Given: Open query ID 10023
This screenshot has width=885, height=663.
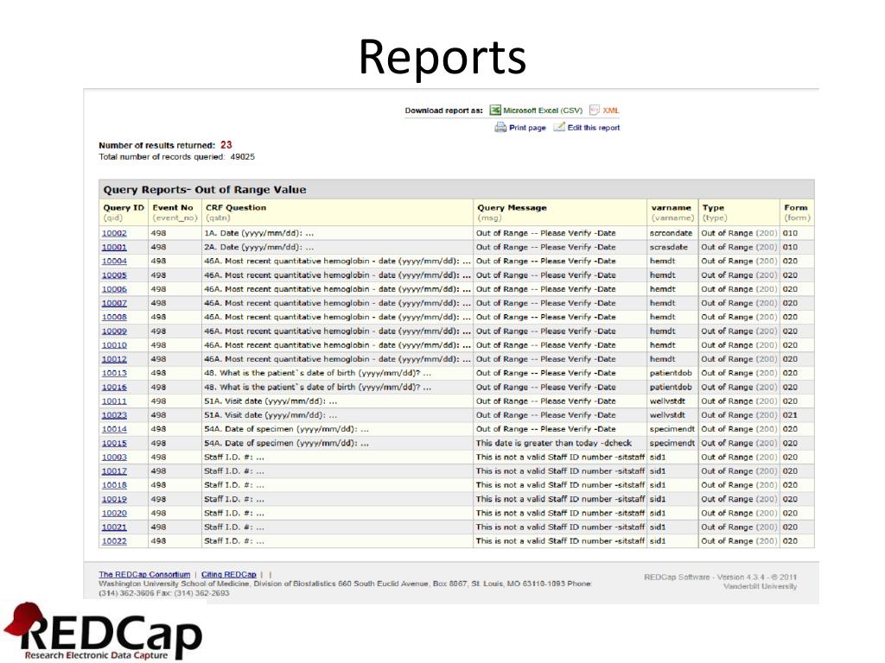Looking at the screenshot, I should click(x=114, y=415).
